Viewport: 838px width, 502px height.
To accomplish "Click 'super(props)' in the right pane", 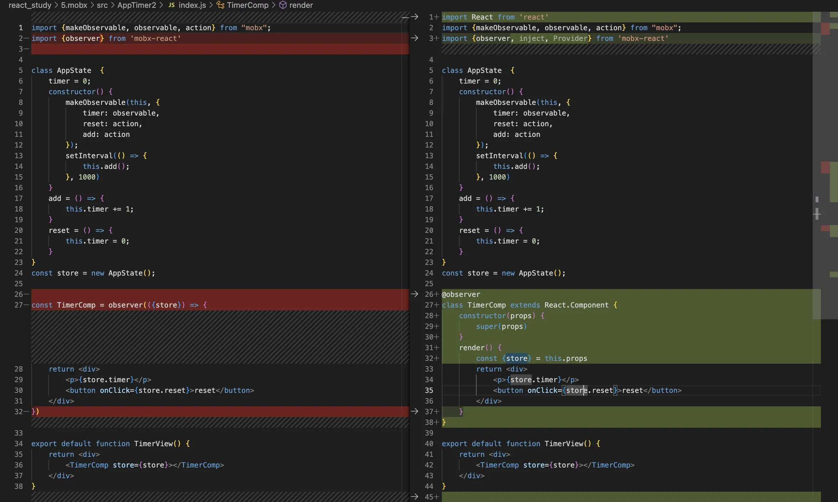I will 502,326.
